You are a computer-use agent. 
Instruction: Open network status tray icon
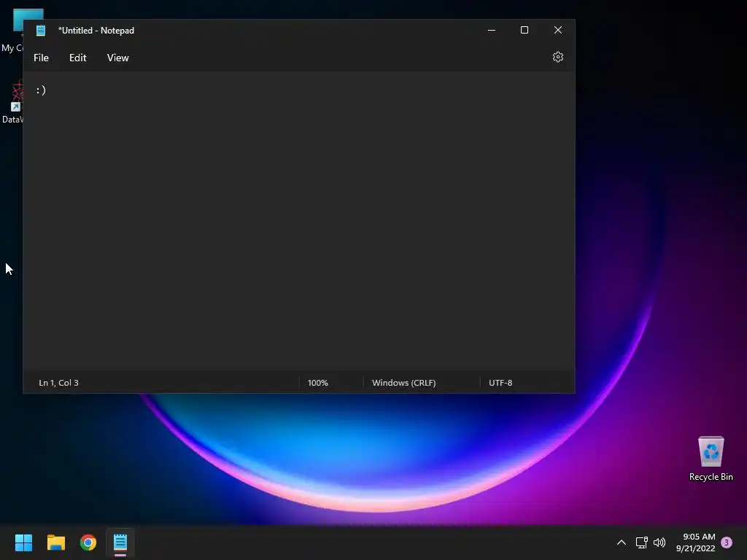pos(641,542)
